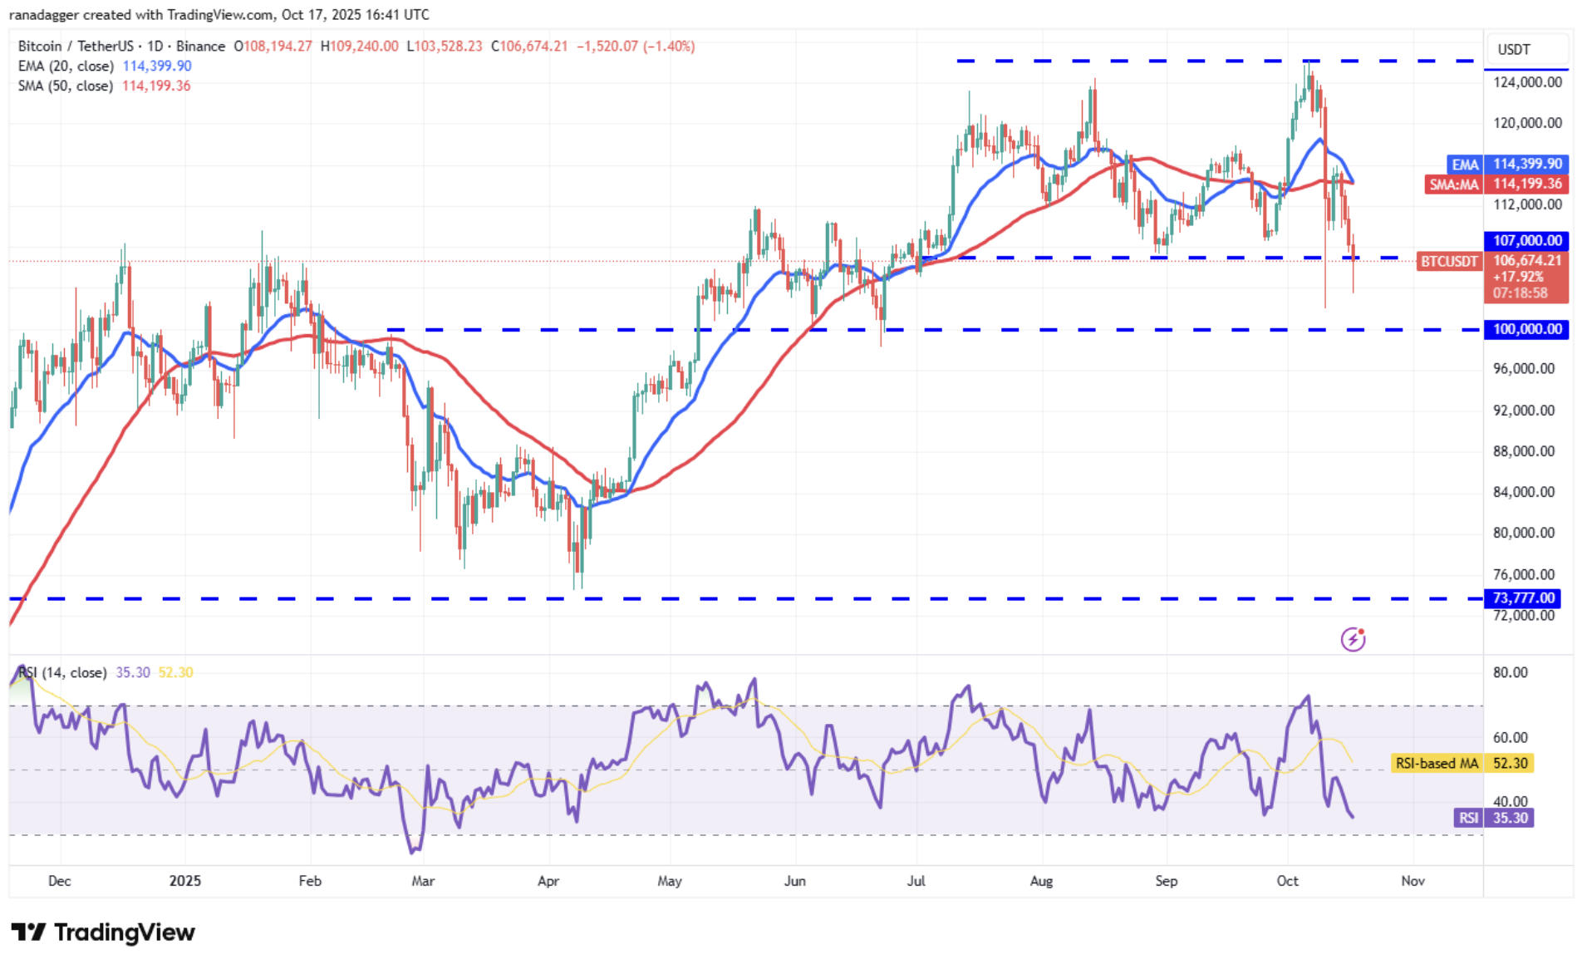Viewport: 1582px width, 964px height.
Task: Open the USDT currency selector
Action: 1513,50
